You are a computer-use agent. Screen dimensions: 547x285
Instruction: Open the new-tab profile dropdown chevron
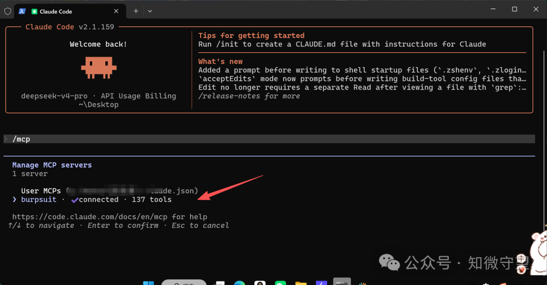point(149,11)
